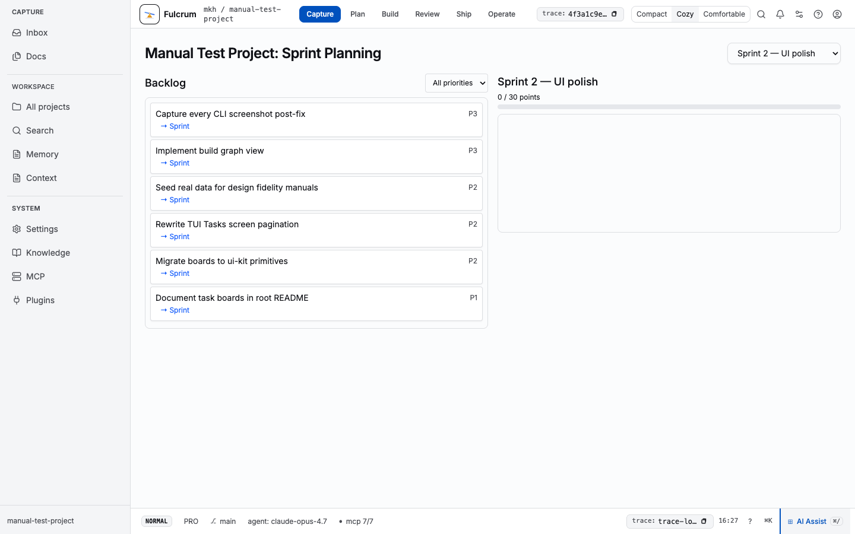Switch to the Review tab
Image resolution: width=855 pixels, height=534 pixels.
427,14
